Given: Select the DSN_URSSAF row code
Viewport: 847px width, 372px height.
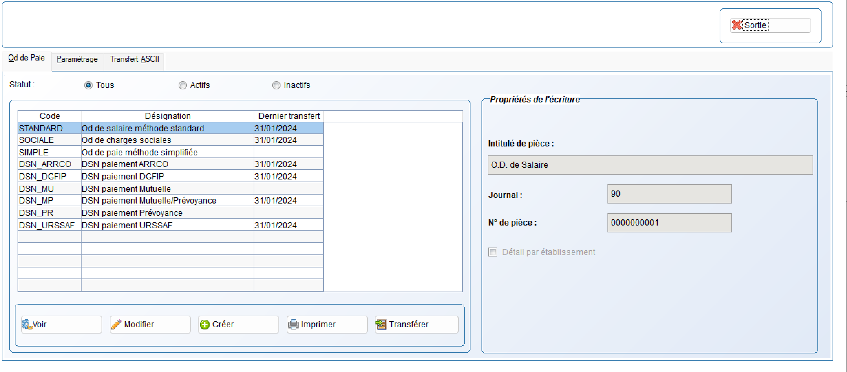Looking at the screenshot, I should click(x=50, y=225).
